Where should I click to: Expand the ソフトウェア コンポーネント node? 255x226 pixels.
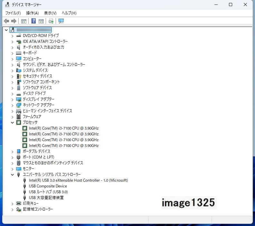[x=12, y=82]
